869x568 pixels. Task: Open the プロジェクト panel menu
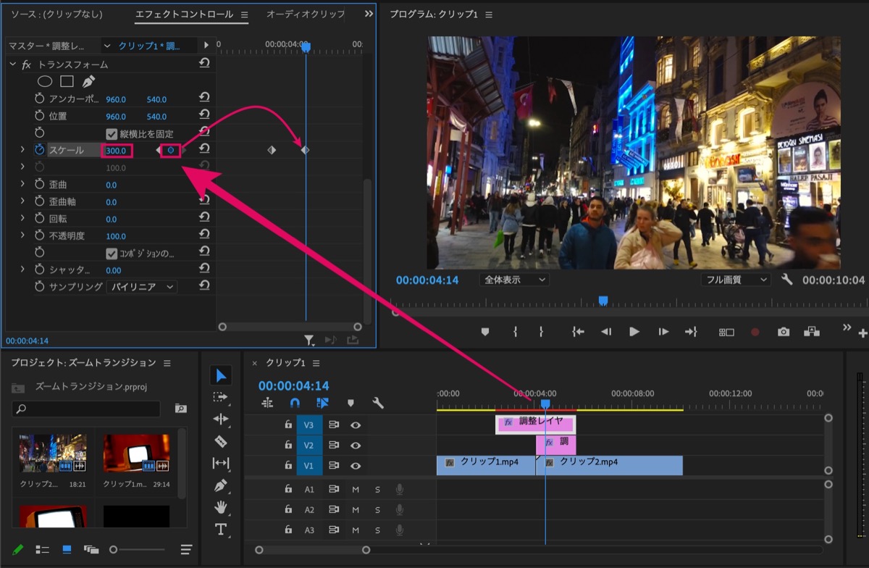pyautogui.click(x=167, y=362)
